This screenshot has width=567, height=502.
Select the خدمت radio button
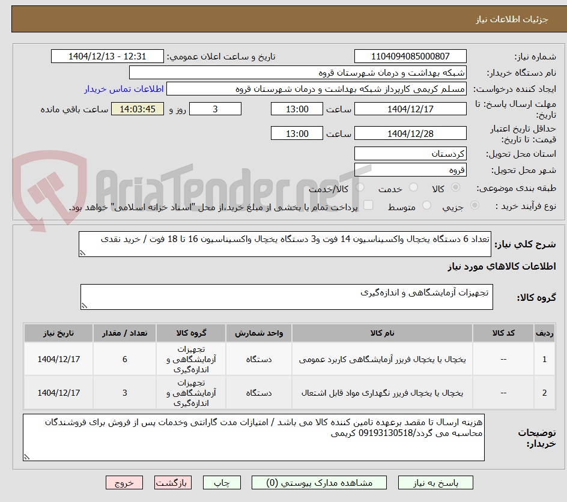(x=413, y=187)
